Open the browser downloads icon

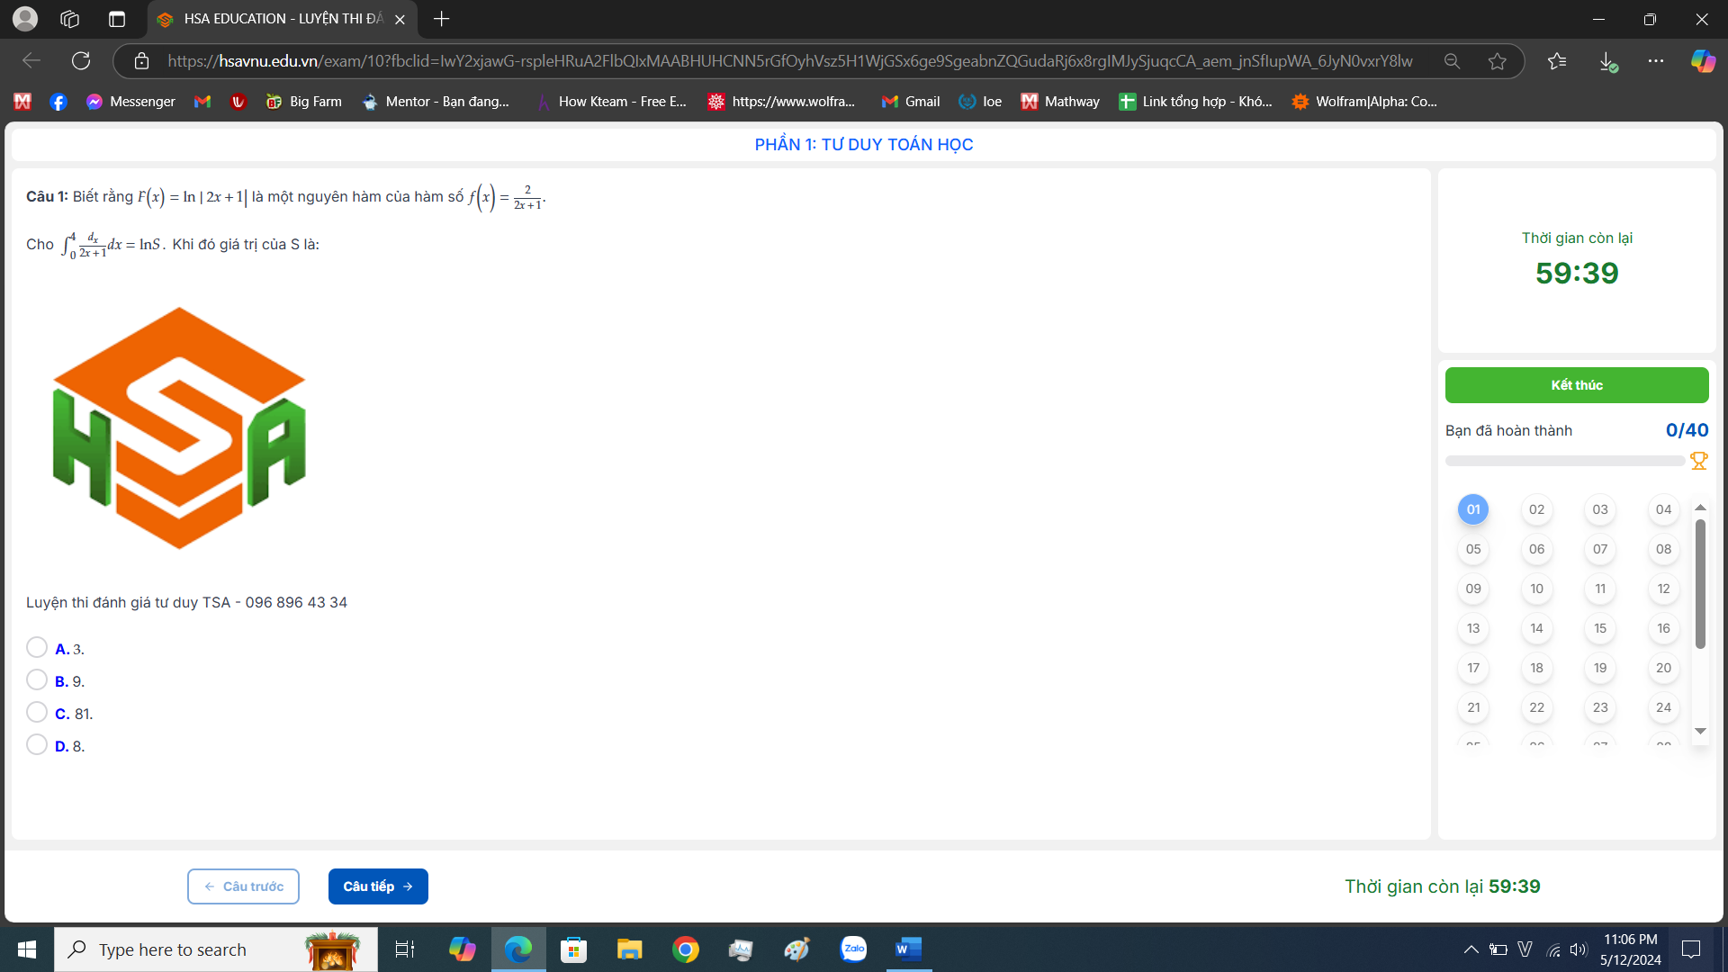point(1607,61)
